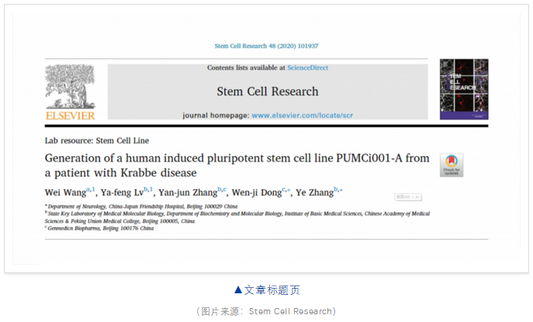Click the Lab resource: Stem Cell Line heading
Image resolution: width=533 pixels, height=322 pixels.
97,140
